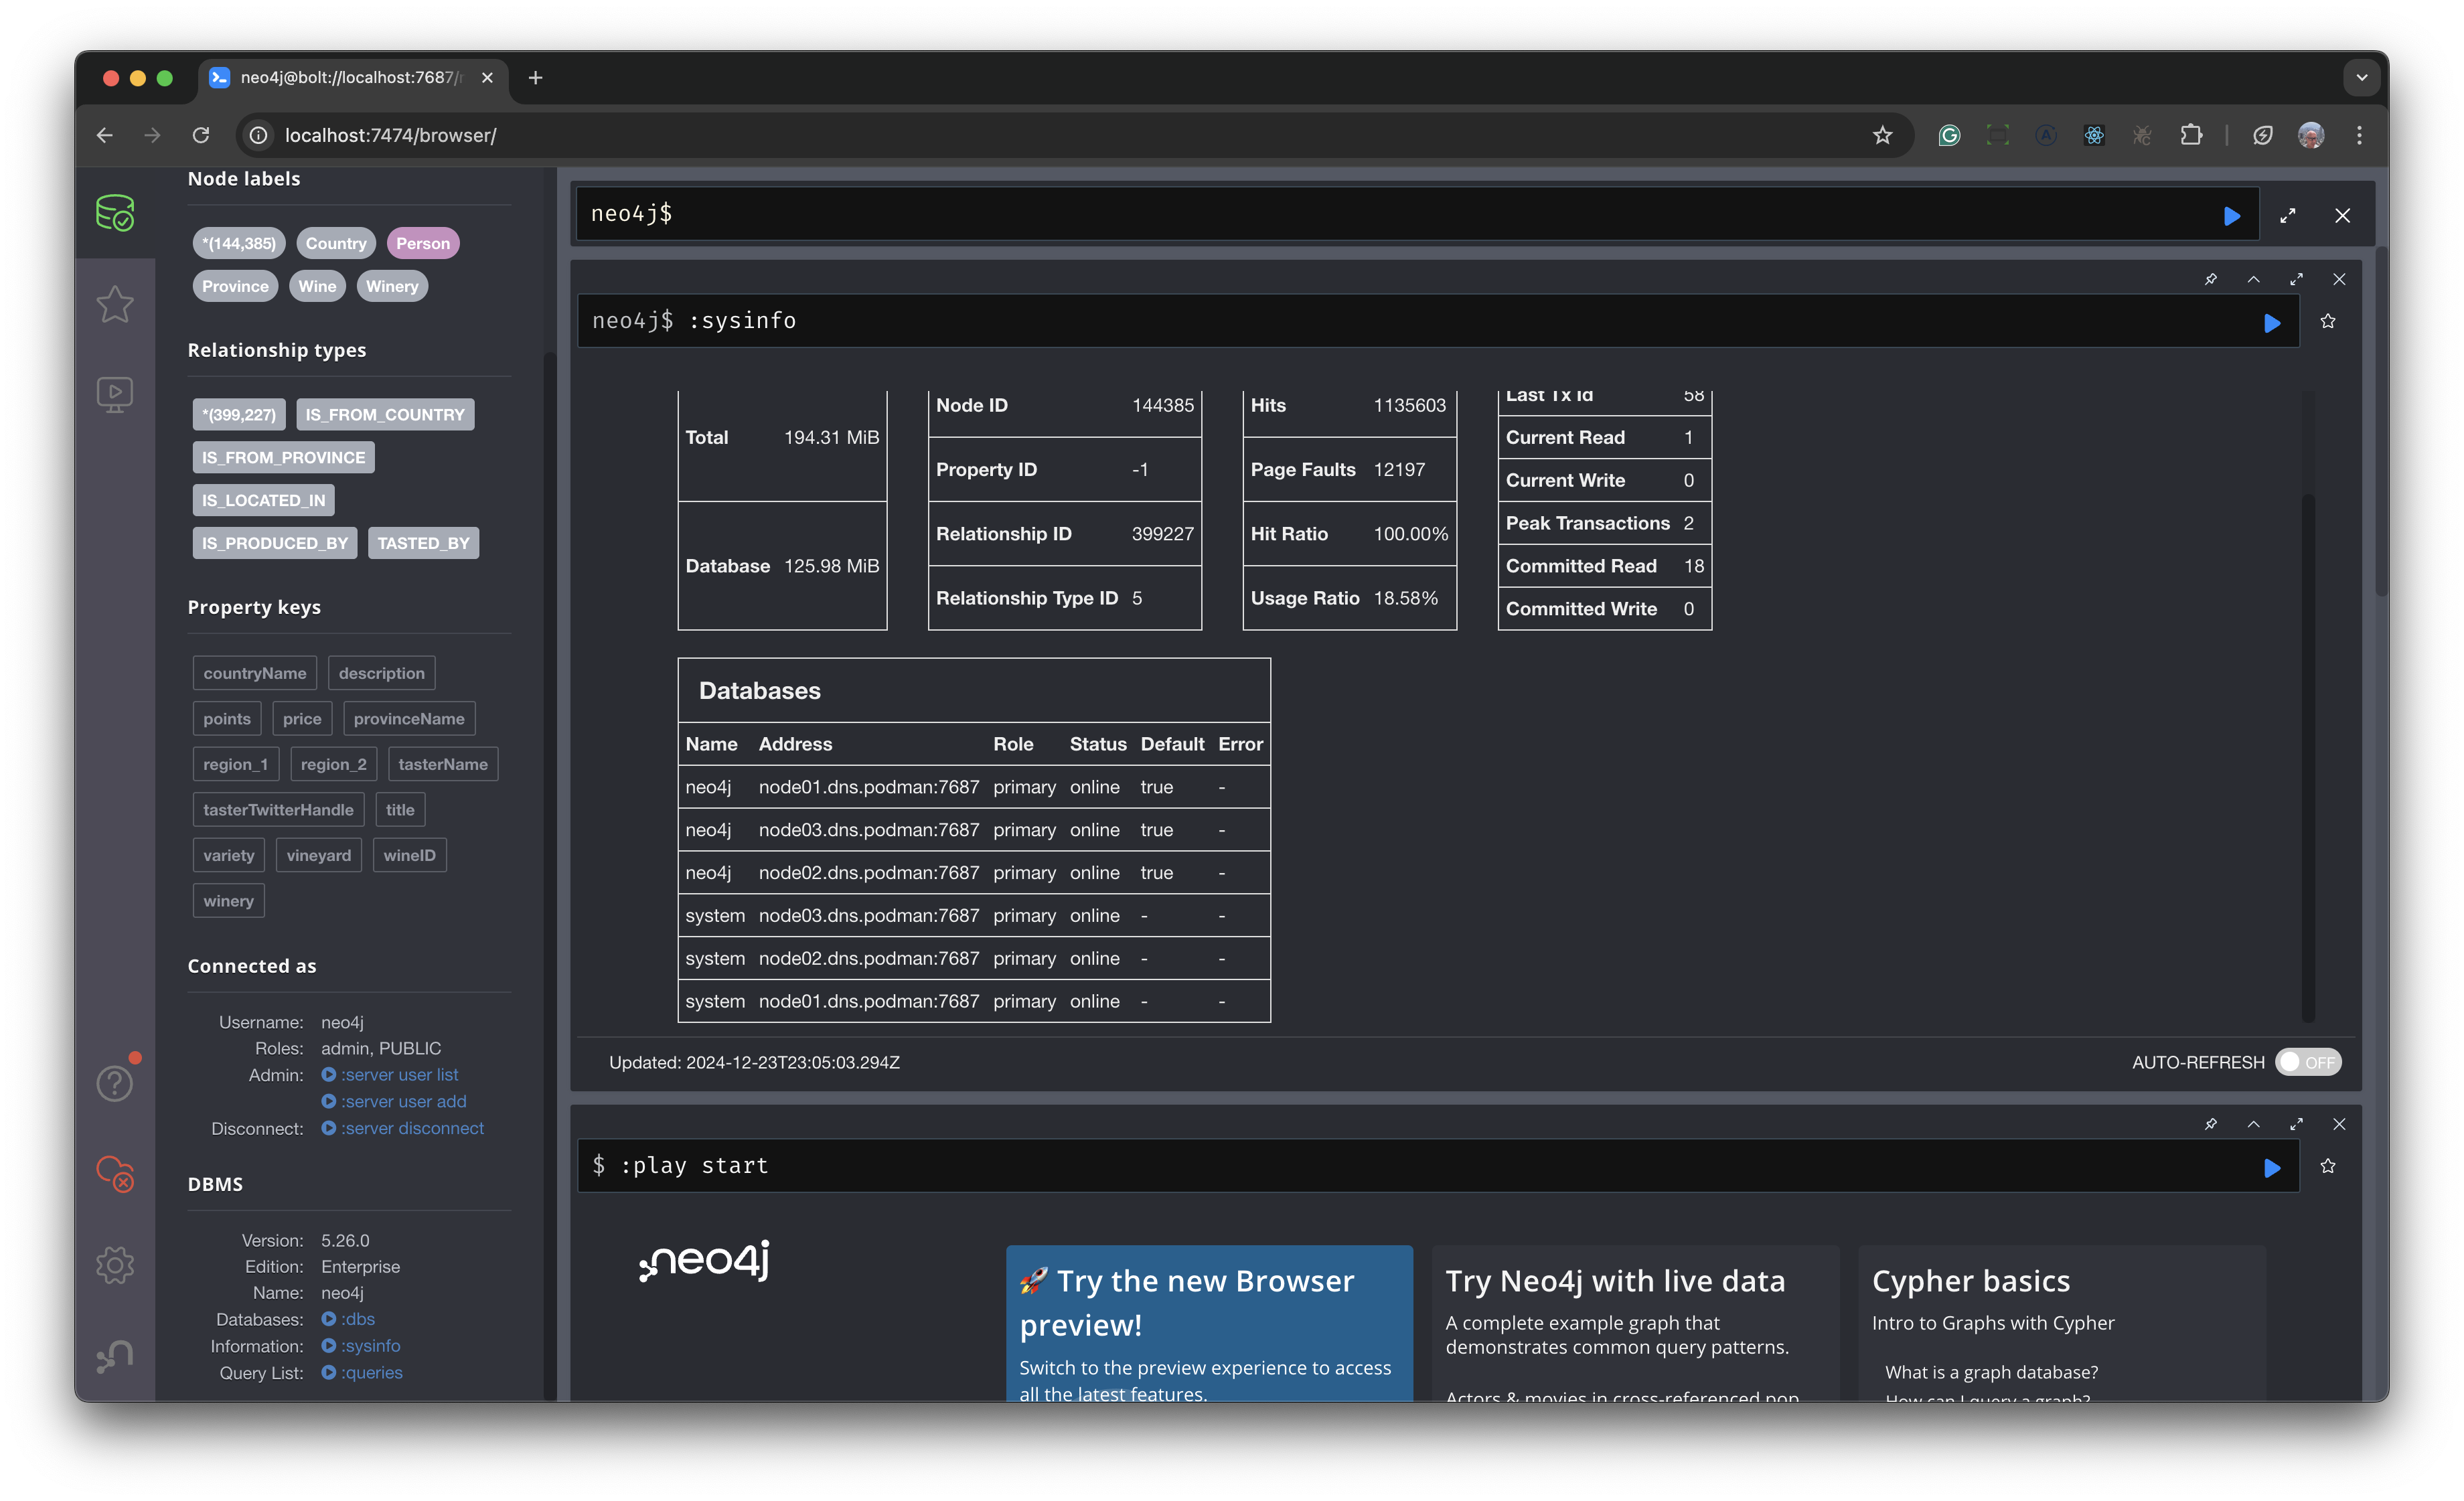
Task: Run :server disconnect link
Action: 402,1128
